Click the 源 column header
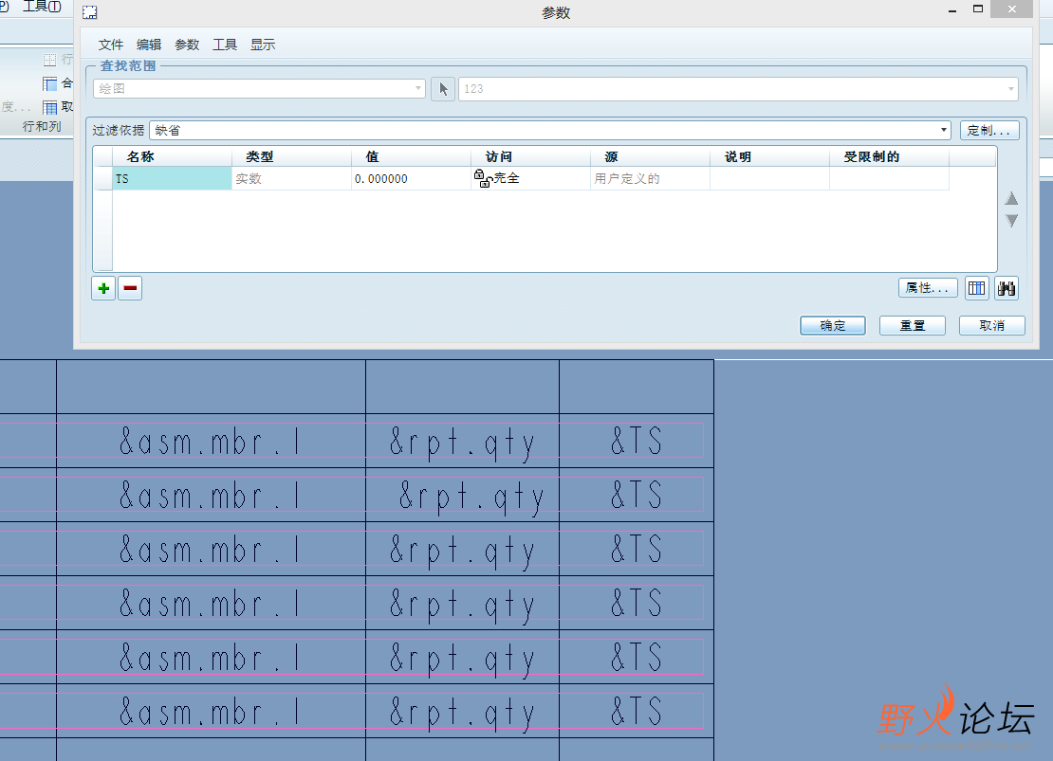This screenshot has height=761, width=1053. click(x=650, y=156)
